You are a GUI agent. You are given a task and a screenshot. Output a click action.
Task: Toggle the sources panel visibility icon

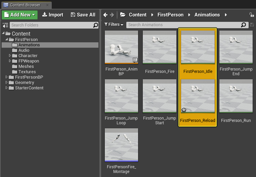[x=5, y=25]
